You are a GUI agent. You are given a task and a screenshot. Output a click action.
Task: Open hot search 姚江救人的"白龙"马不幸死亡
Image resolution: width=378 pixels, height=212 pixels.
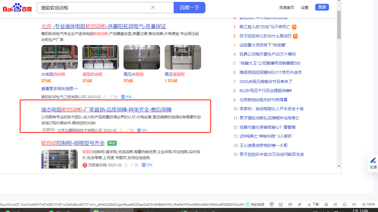(x=265, y=27)
